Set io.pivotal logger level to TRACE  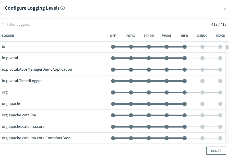(x=220, y=58)
